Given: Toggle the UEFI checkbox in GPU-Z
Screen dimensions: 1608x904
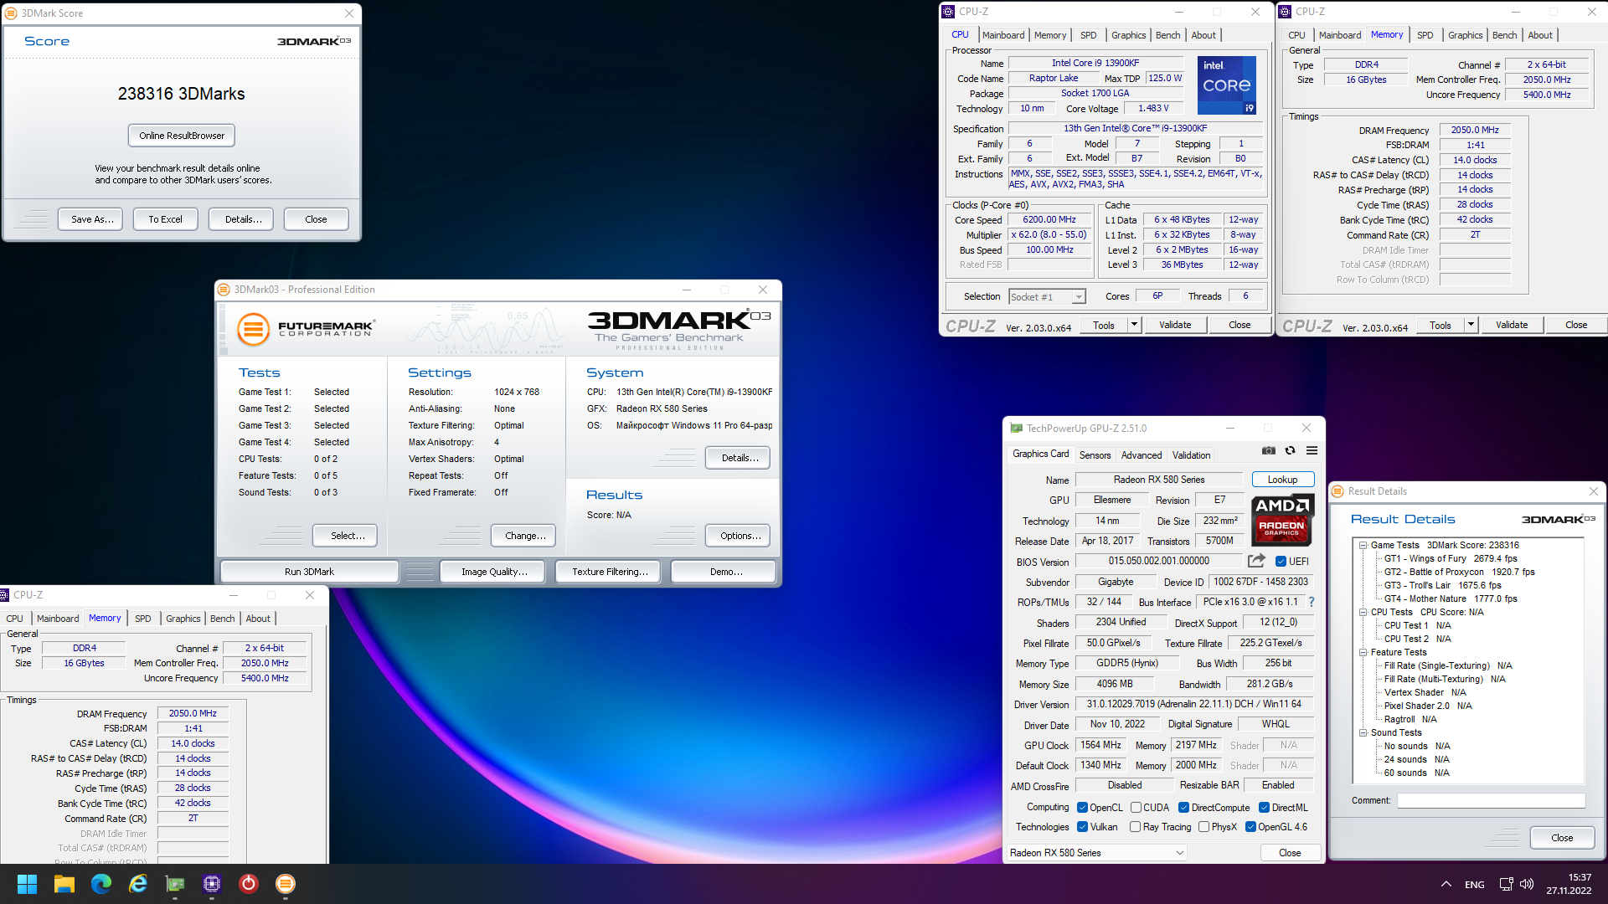Looking at the screenshot, I should click(x=1281, y=562).
